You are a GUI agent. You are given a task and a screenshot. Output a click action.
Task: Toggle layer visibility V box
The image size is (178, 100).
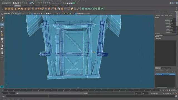(x=157, y=74)
